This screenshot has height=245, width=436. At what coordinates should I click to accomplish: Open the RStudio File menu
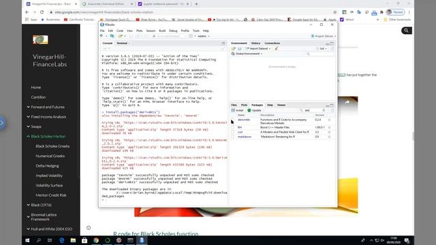(102, 31)
